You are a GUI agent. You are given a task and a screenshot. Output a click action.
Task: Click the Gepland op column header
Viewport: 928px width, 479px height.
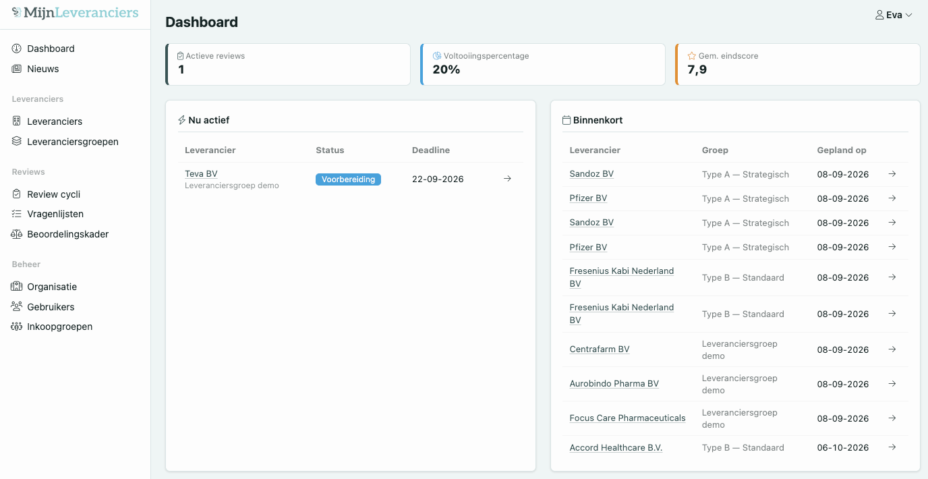(842, 150)
